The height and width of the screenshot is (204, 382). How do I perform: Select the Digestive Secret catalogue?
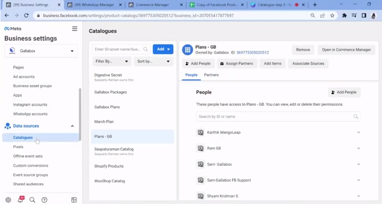[x=133, y=77]
